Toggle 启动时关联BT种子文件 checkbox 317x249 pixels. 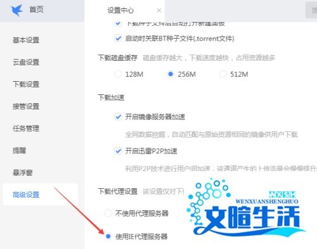coord(118,38)
